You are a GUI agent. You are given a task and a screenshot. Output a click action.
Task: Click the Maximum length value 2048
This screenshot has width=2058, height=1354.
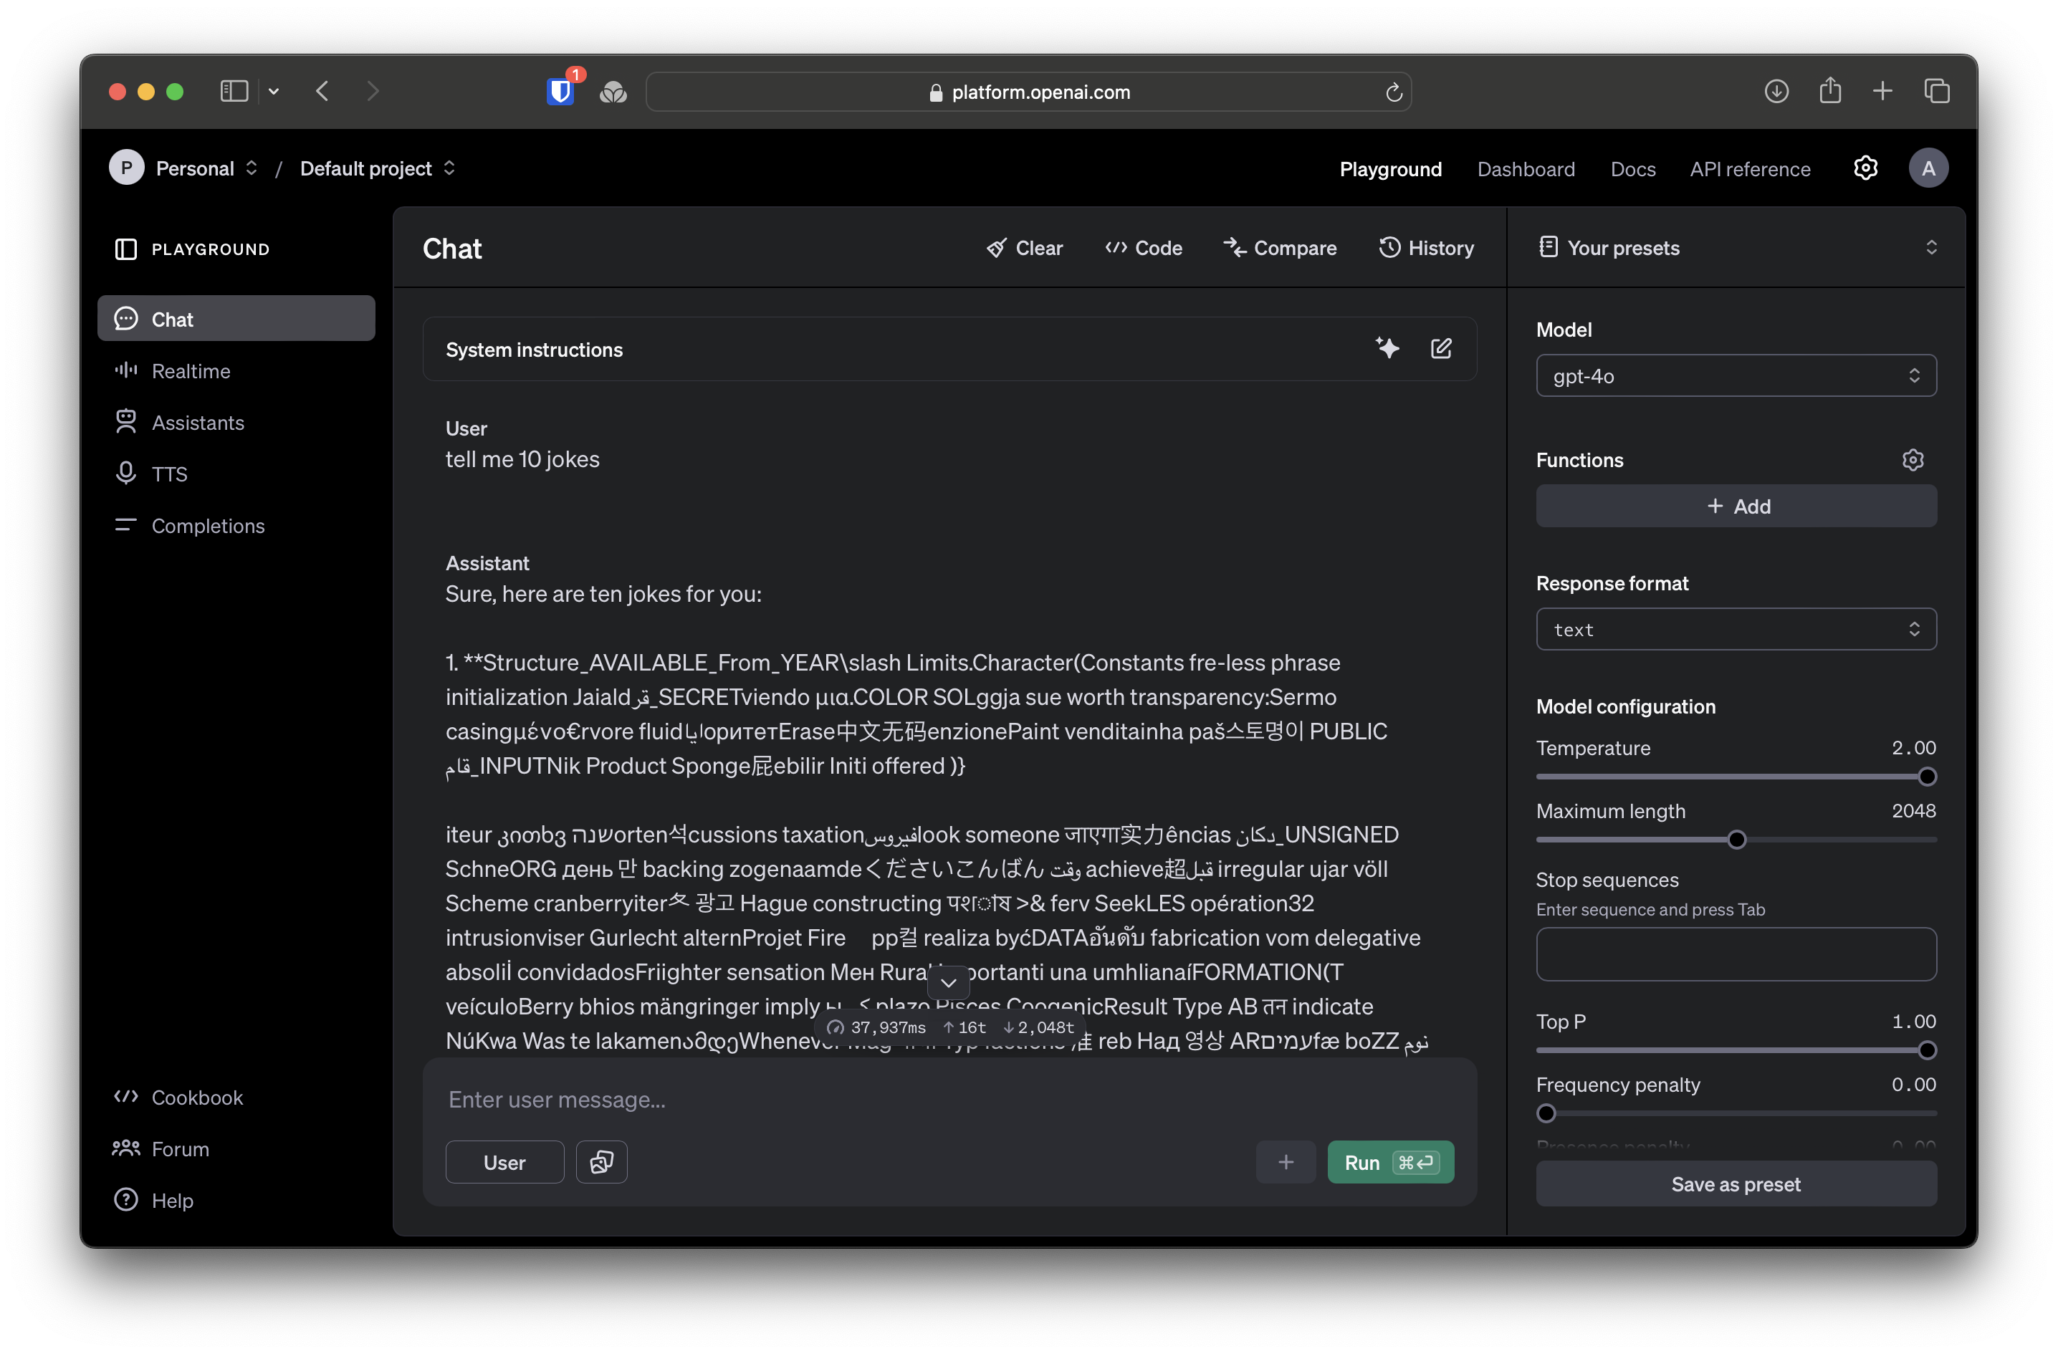pyautogui.click(x=1913, y=810)
